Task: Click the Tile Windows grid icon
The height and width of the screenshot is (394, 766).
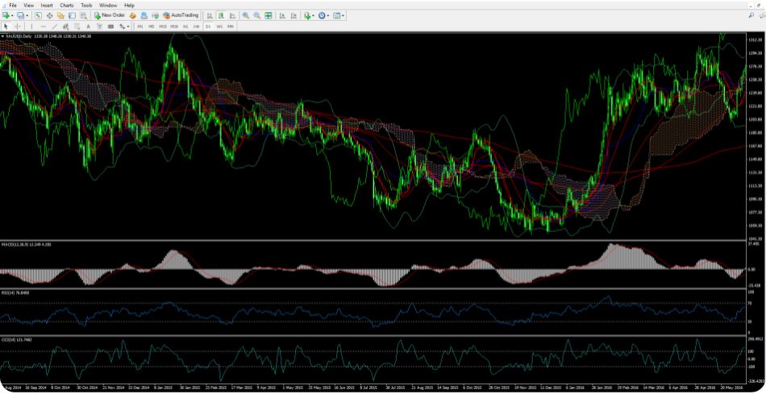Action: pos(268,15)
